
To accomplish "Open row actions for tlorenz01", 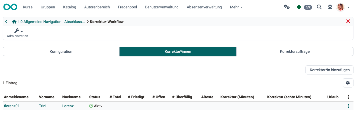I will pos(349,106).
